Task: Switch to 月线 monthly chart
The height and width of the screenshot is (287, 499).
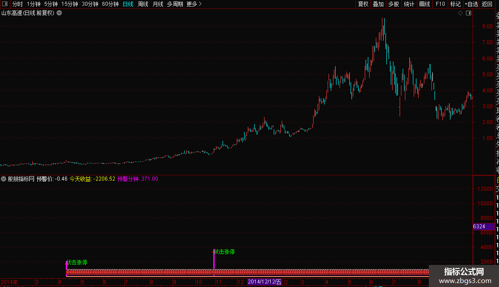Action: (158, 4)
